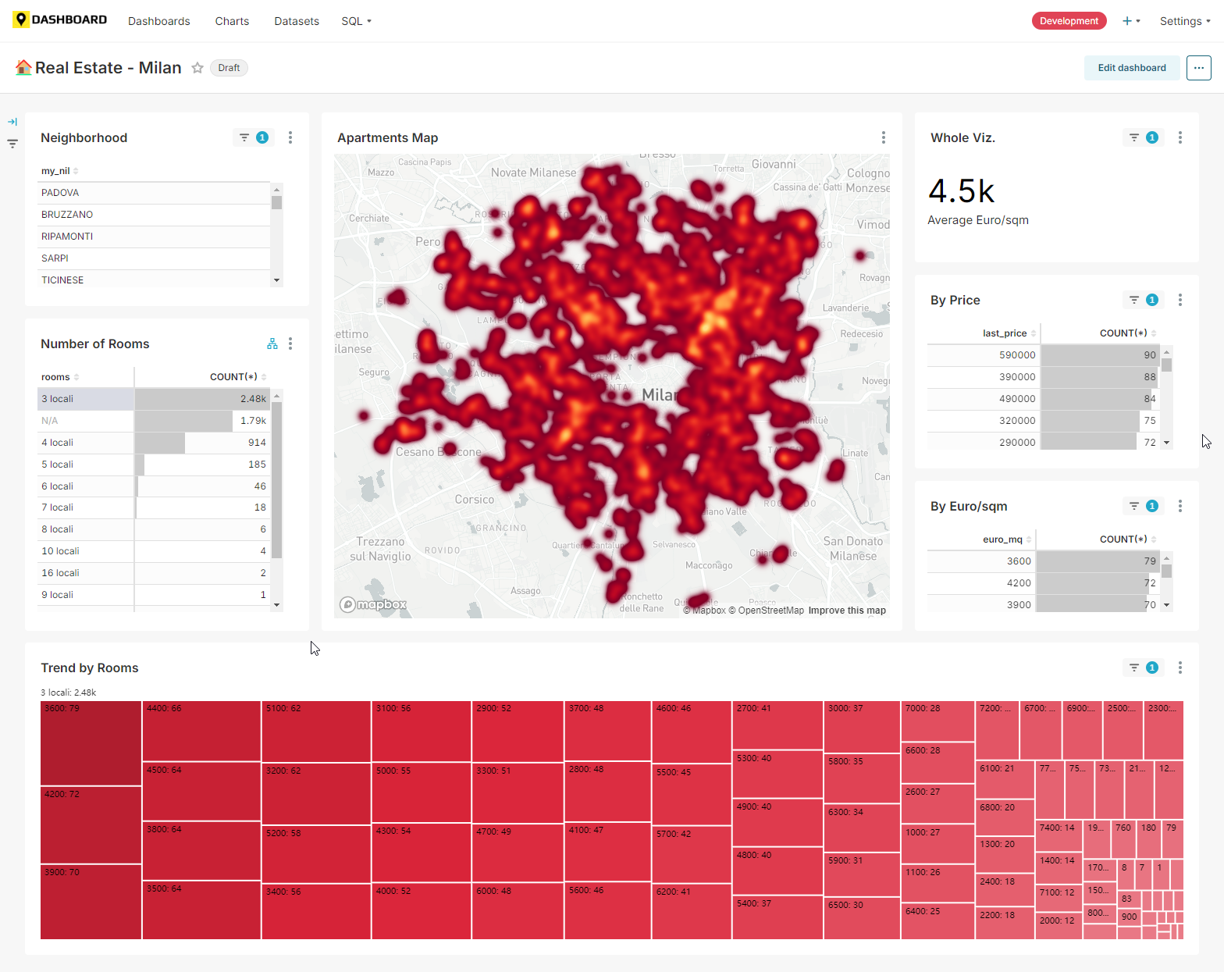
Task: Show applied filters on Whole Viz. chart
Action: (x=1144, y=137)
